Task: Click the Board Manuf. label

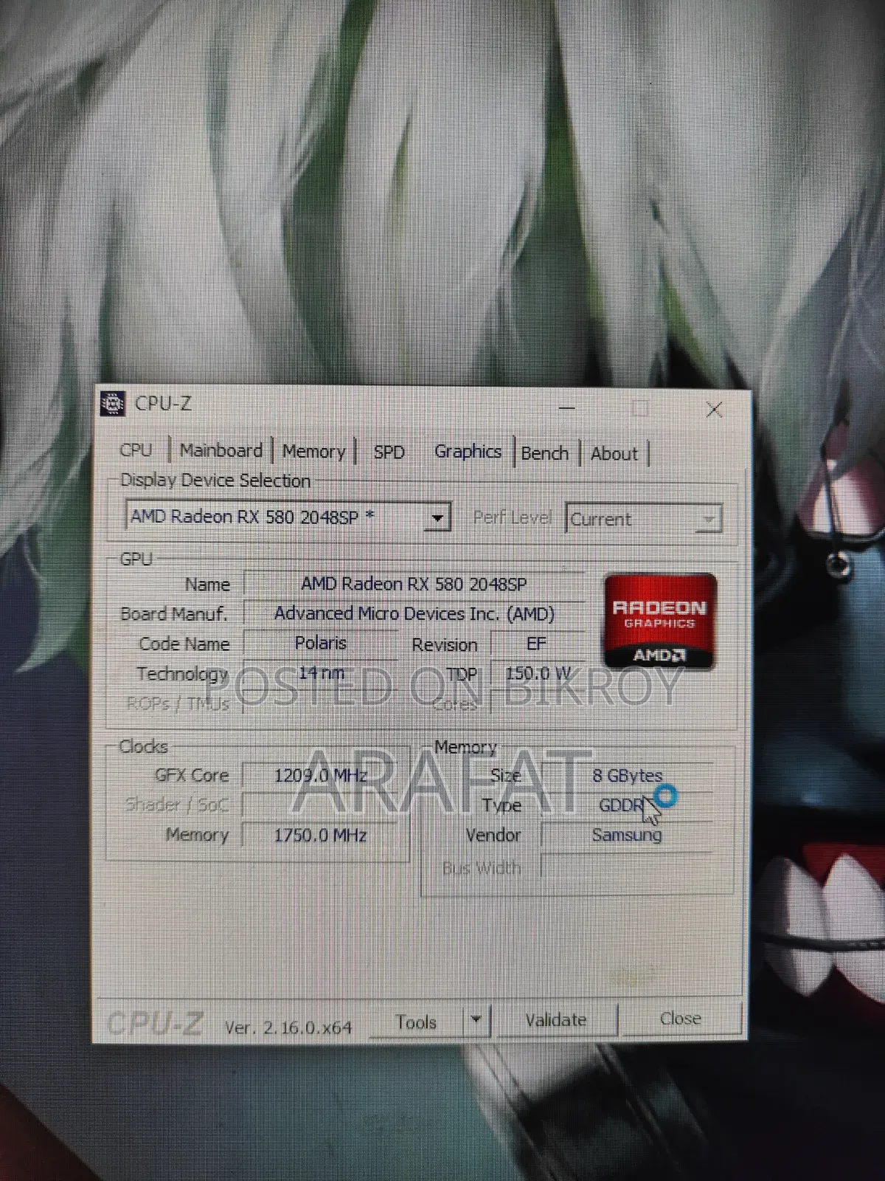Action: (x=174, y=614)
